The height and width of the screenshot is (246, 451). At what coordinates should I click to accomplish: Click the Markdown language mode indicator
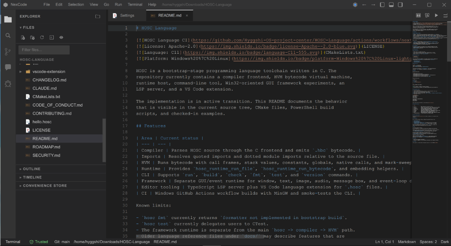tap(407, 242)
